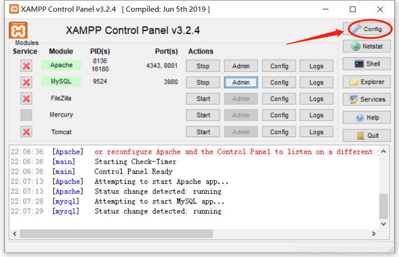Open Services icon button
Viewport: 399px width, 257px height.
coord(367,99)
